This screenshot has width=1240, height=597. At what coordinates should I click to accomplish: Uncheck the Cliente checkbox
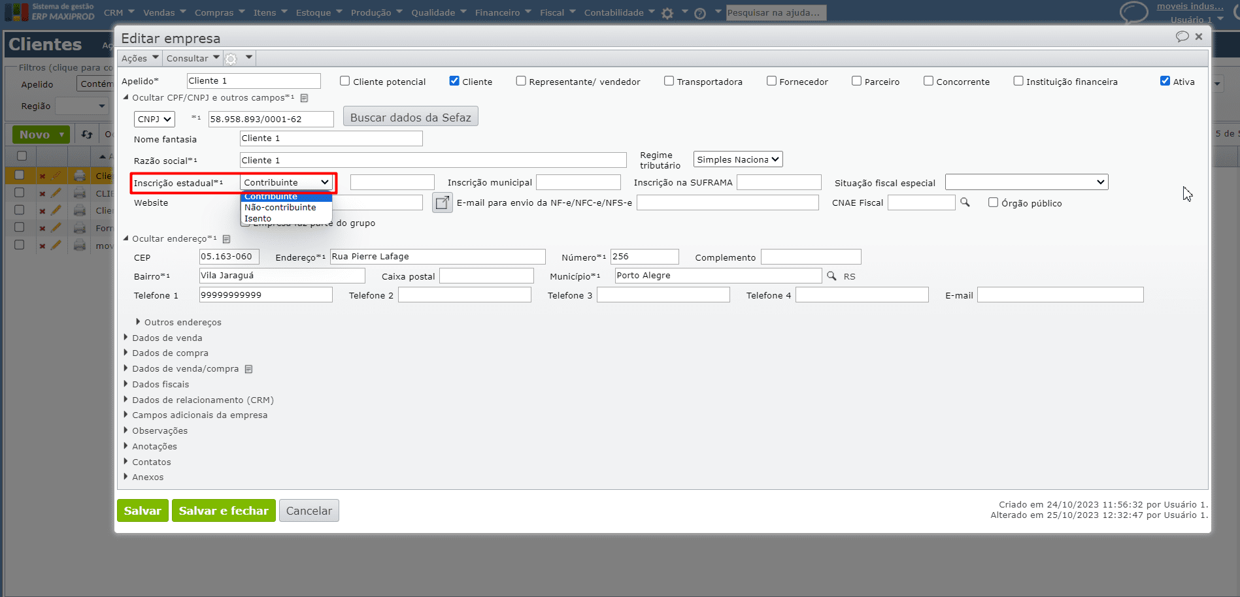point(454,81)
